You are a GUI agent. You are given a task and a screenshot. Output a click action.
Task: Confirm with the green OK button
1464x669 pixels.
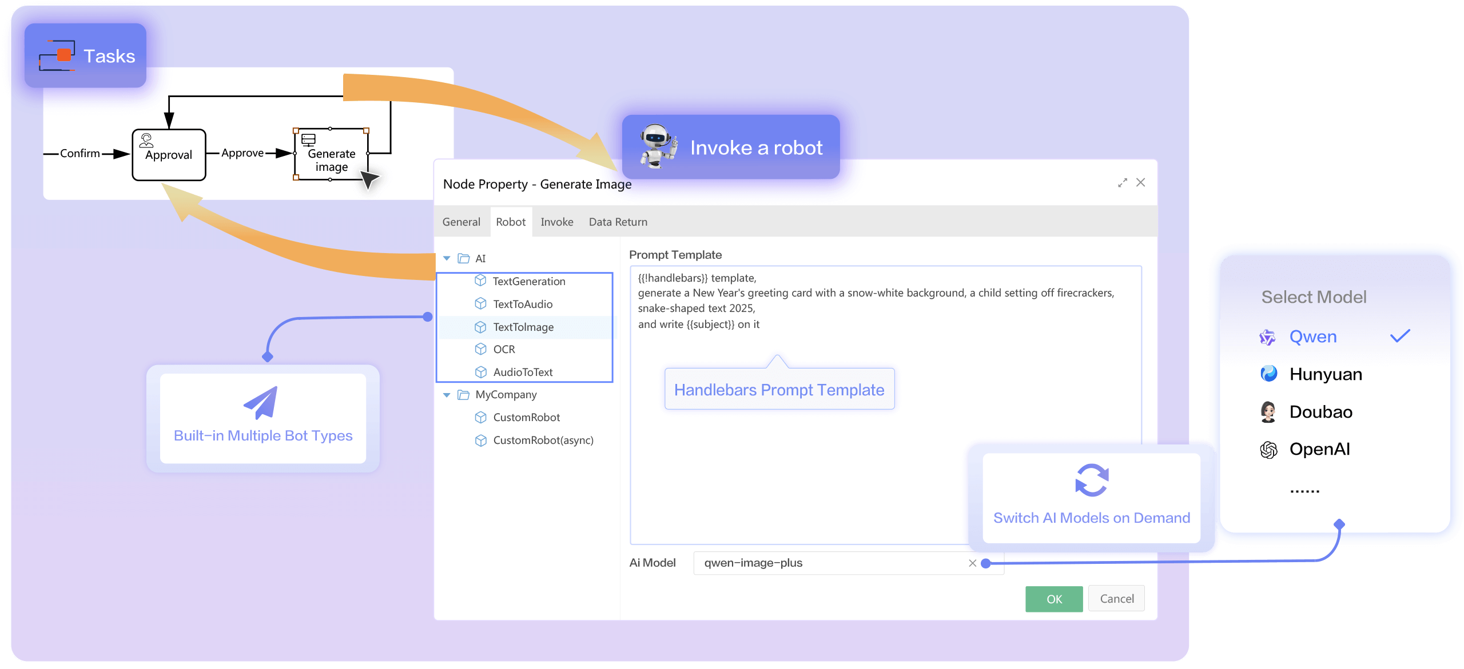(1053, 599)
